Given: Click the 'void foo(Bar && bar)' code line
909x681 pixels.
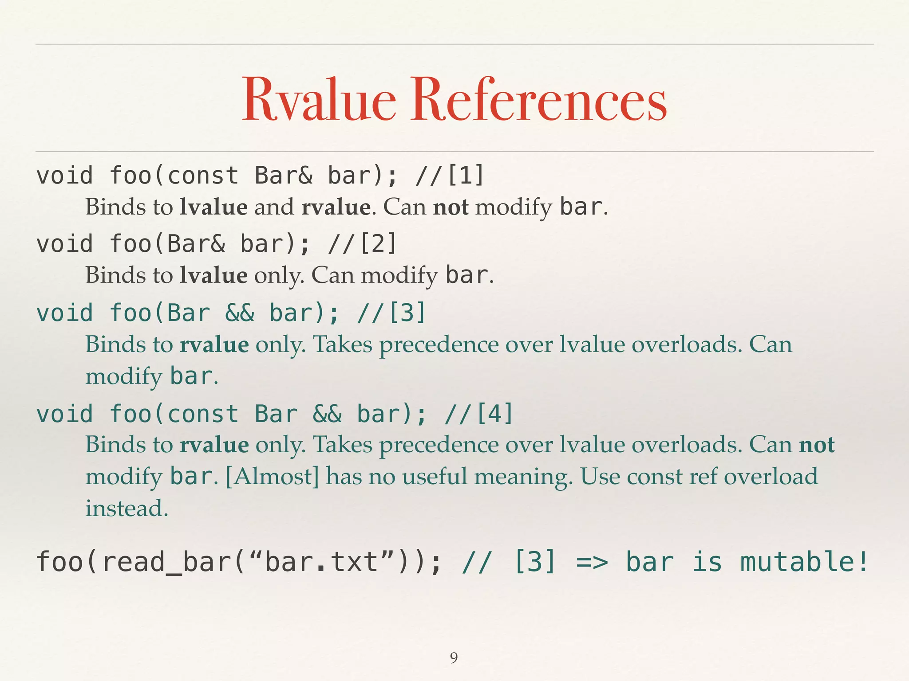Looking at the screenshot, I should pyautogui.click(x=231, y=313).
